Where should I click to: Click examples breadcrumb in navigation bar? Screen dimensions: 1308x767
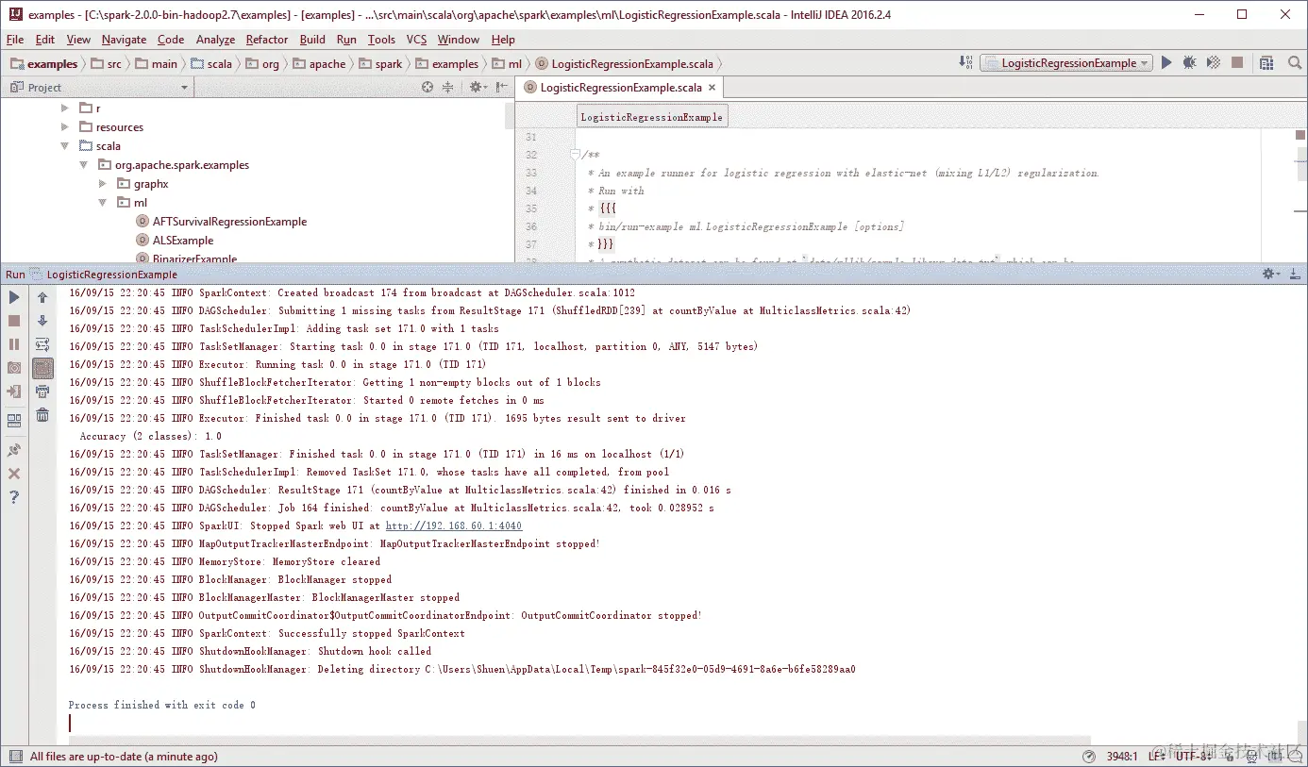[x=43, y=64]
